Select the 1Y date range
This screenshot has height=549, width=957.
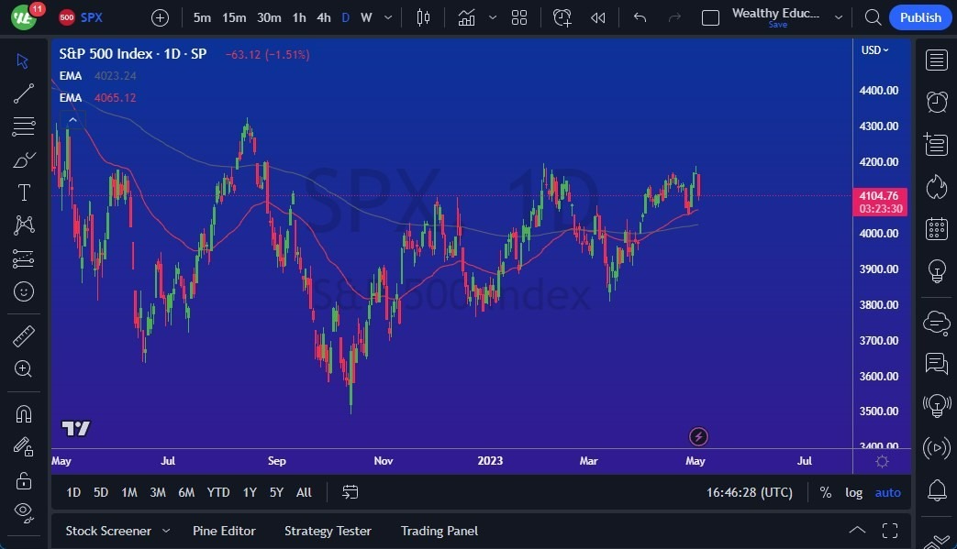tap(249, 492)
